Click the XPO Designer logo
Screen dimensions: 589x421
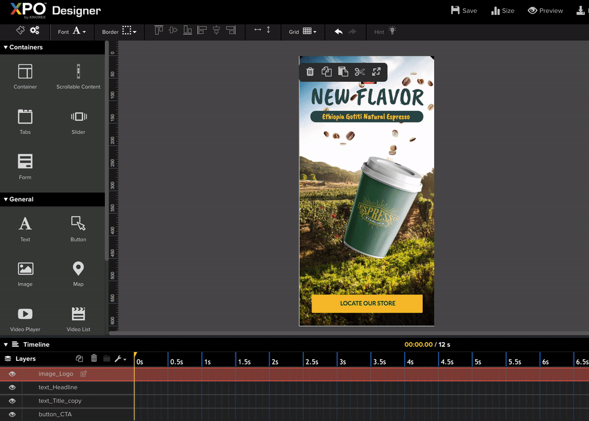click(x=55, y=11)
